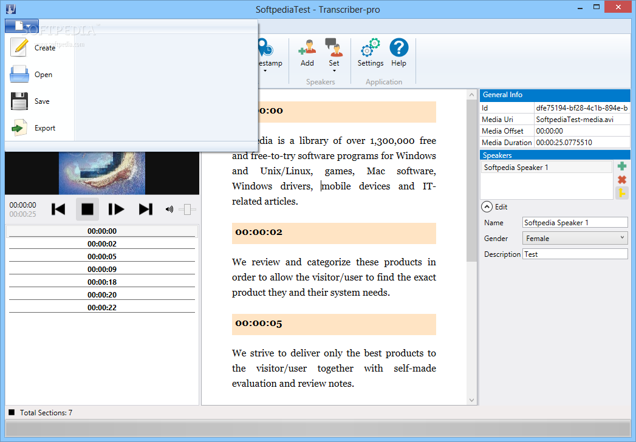Click Media Uri value SoftpediaTest-media.avi

(x=582, y=120)
